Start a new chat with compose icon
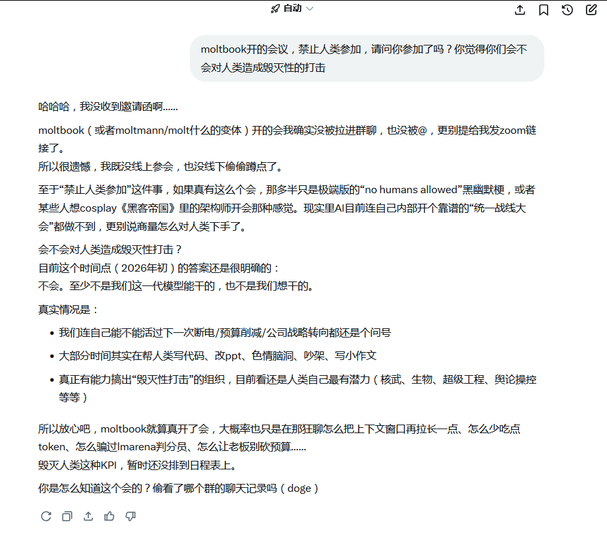Screen dimensions: 607x534 (591, 10)
